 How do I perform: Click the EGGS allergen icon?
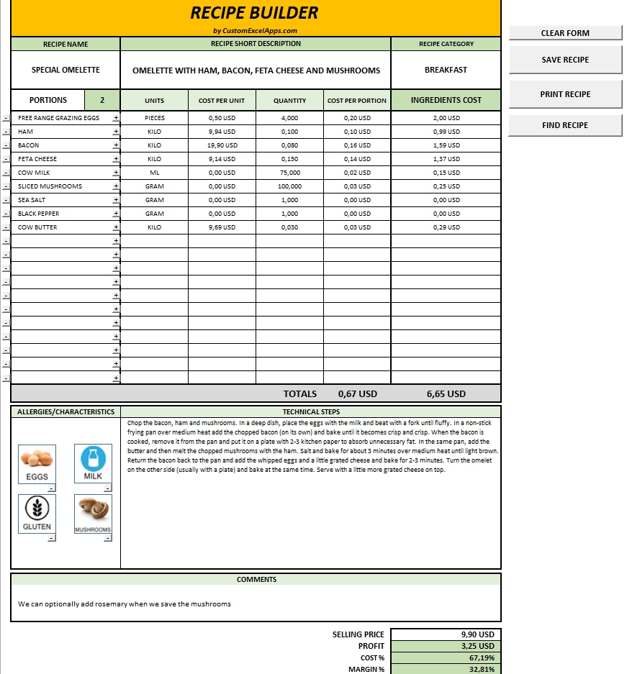pyautogui.click(x=37, y=463)
